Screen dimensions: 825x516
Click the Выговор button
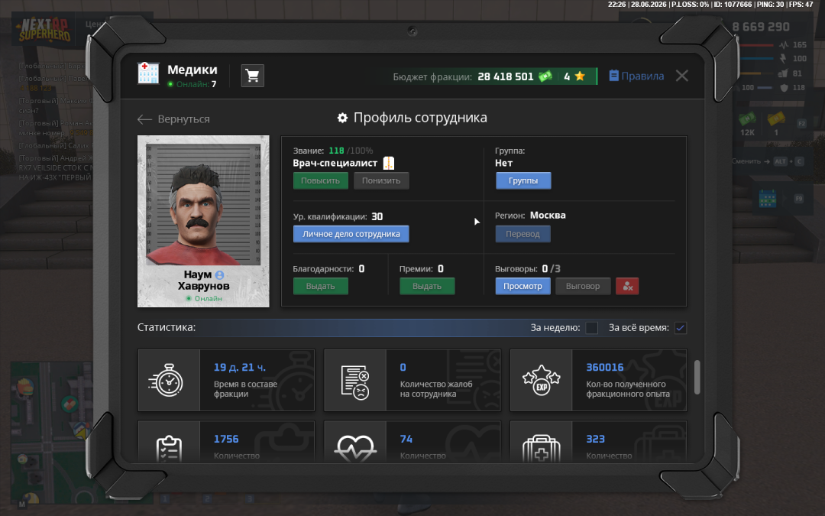[582, 286]
